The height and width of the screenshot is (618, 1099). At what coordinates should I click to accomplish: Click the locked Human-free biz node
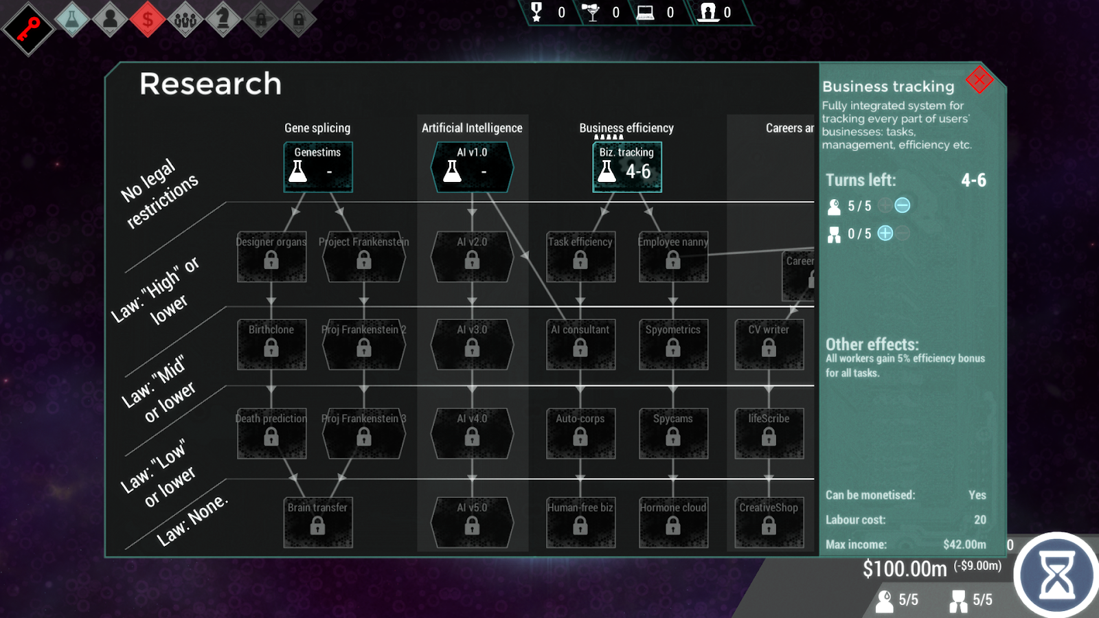[580, 523]
